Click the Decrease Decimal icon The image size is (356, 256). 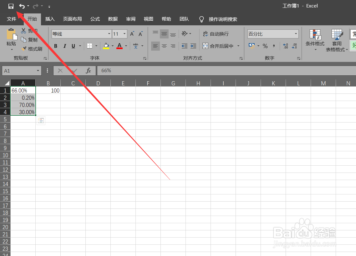click(x=294, y=46)
